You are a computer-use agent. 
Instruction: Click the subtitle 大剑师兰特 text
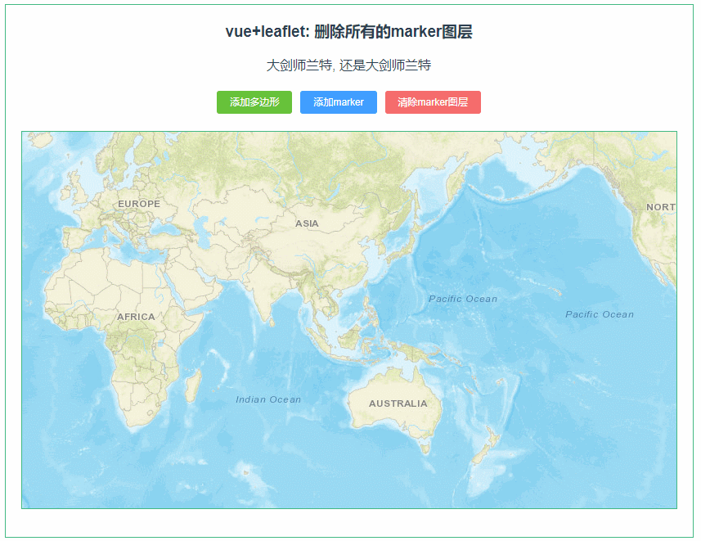348,65
